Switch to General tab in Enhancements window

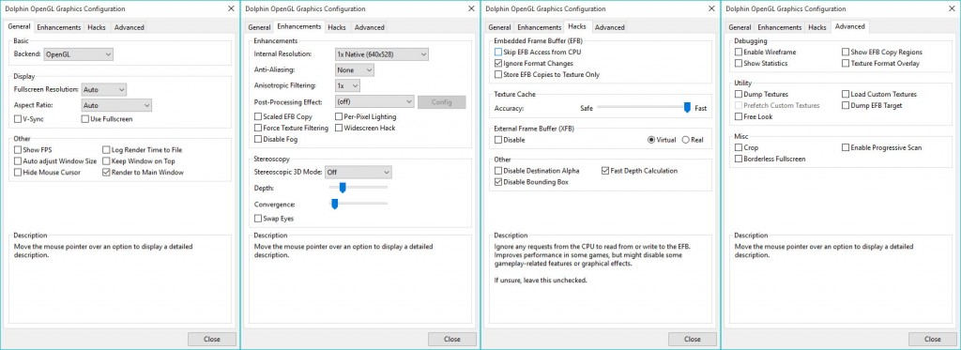coord(259,27)
